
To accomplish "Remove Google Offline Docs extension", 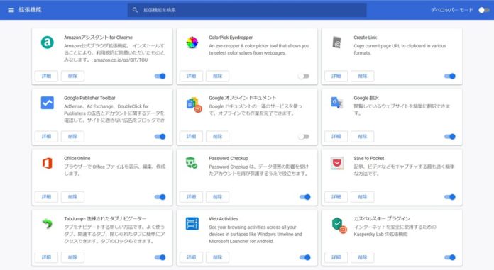I will (x=217, y=136).
